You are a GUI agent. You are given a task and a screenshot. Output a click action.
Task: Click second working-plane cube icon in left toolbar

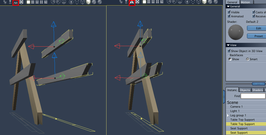point(58,2)
